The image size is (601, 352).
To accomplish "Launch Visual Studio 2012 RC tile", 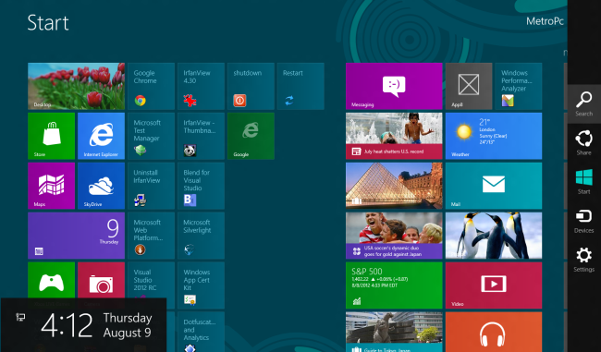I will tap(151, 280).
